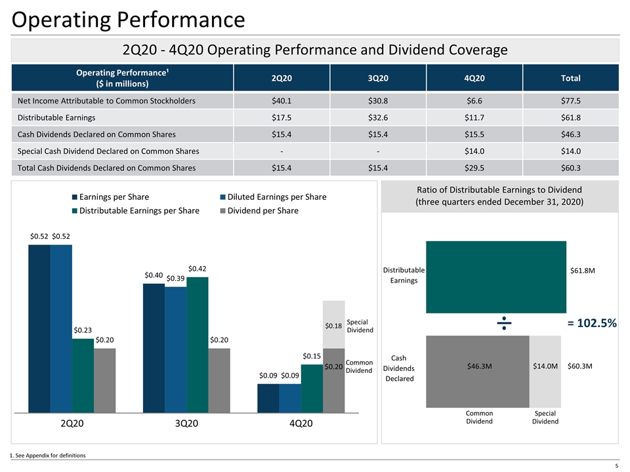The height and width of the screenshot is (472, 630).
Task: Click the 4Q20 $0.18 special dividend bar segment
Action: pos(334,324)
